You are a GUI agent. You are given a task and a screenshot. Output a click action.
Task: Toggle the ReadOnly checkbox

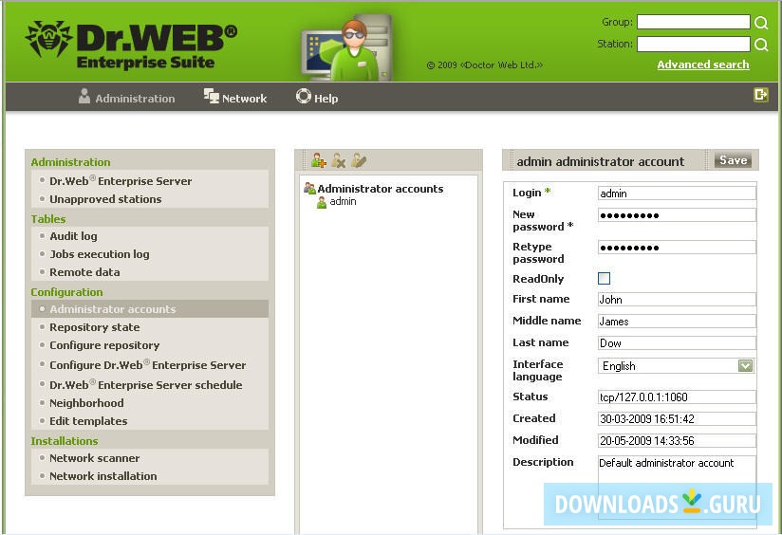pos(604,278)
